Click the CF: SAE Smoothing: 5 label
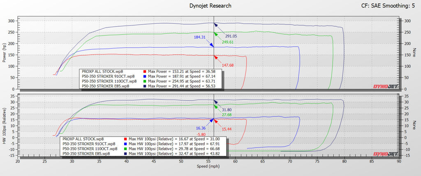This screenshot has width=421, height=176. click(x=386, y=6)
